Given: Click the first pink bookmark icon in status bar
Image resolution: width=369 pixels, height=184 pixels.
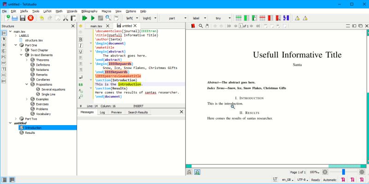Looking at the screenshot, I should point(343,180).
